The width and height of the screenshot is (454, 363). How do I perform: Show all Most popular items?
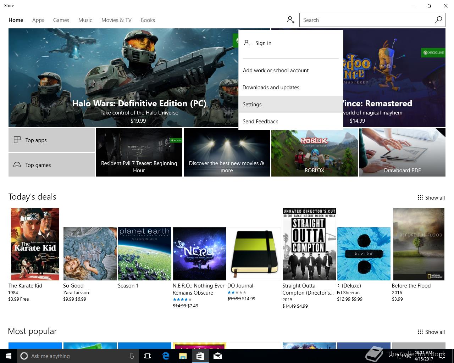coord(431,332)
